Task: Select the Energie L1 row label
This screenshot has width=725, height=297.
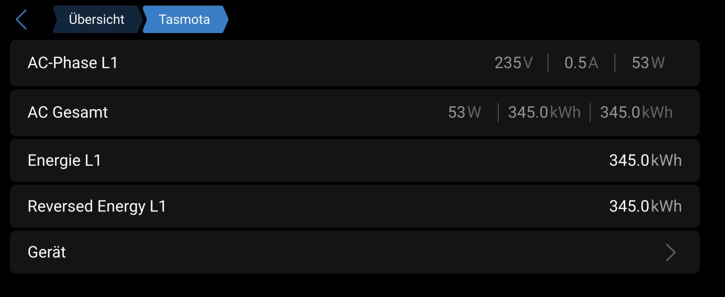Action: pos(64,160)
